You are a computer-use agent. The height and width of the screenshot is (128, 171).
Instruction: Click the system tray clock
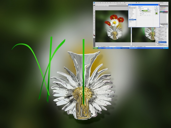[x=166, y=48]
